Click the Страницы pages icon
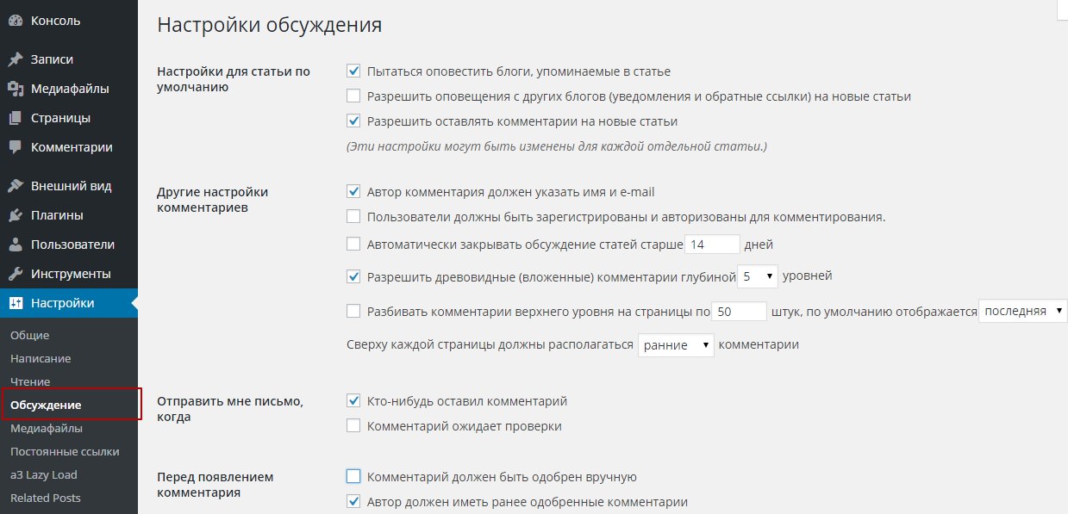This screenshot has height=514, width=1068. 15,118
